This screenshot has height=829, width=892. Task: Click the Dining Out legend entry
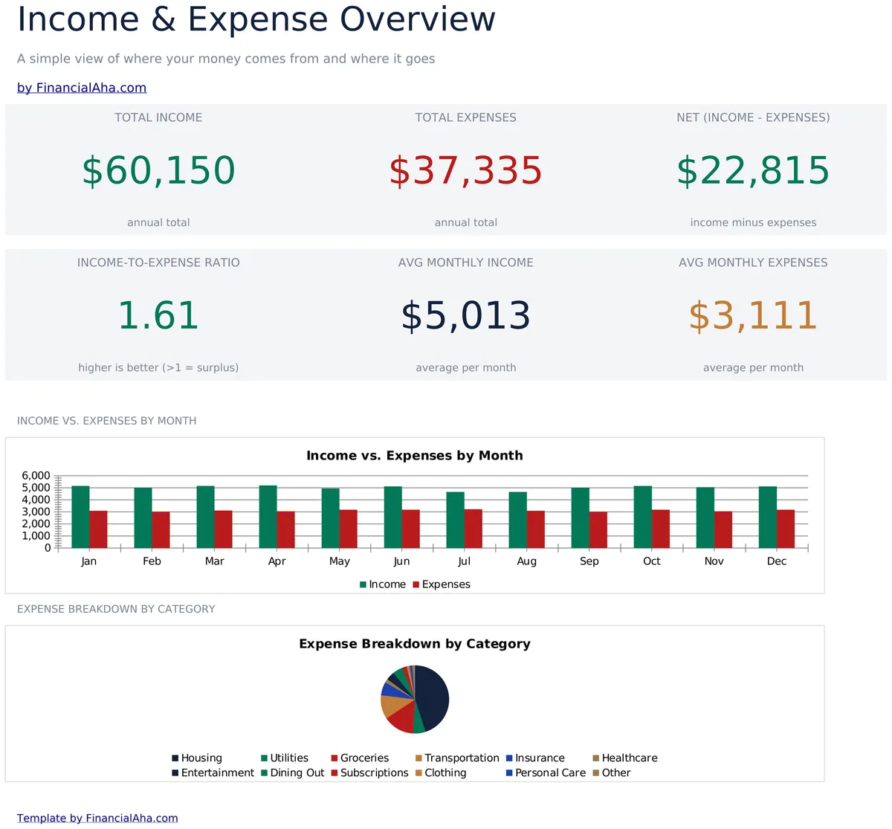point(293,773)
